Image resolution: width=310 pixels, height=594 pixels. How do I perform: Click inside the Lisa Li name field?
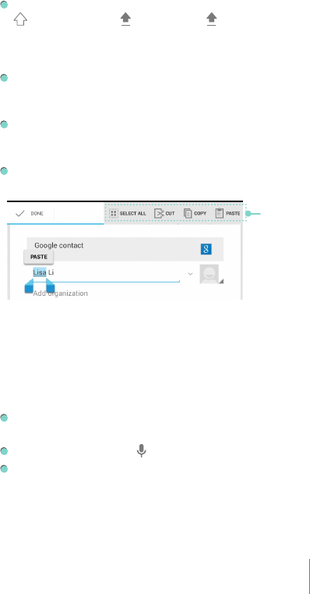pos(106,272)
